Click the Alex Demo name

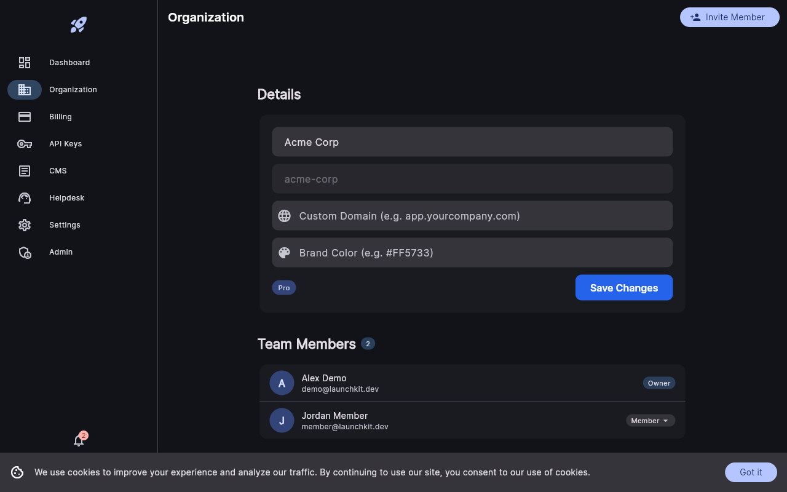pyautogui.click(x=324, y=378)
